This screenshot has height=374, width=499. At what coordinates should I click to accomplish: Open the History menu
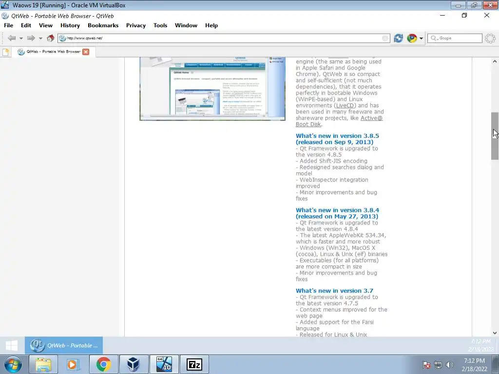click(x=70, y=25)
